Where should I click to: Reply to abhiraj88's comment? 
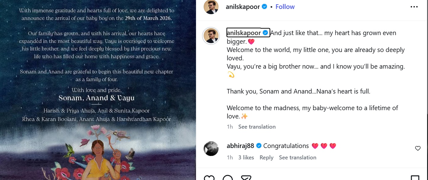(266, 158)
